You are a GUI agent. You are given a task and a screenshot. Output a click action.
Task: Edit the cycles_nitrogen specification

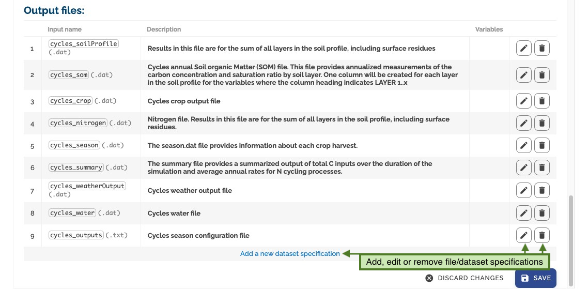pos(523,123)
